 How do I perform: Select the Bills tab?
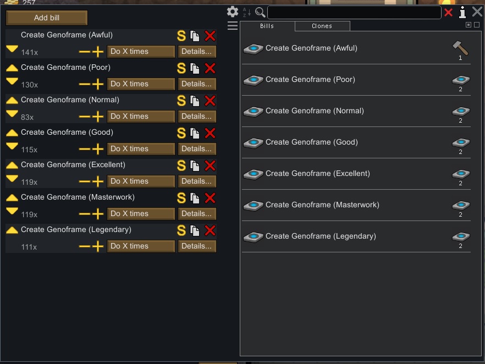[x=266, y=25]
